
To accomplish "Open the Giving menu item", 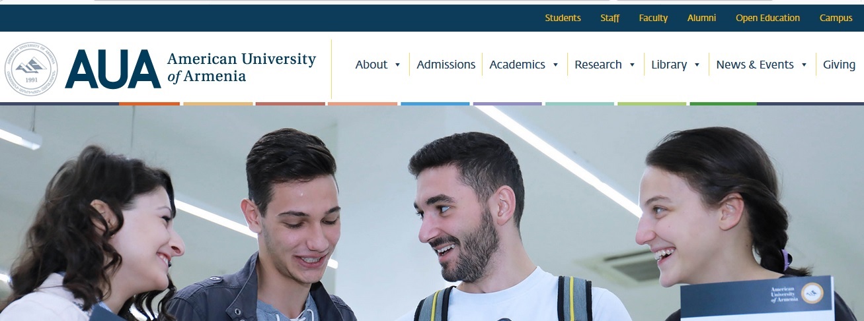I will 839,65.
